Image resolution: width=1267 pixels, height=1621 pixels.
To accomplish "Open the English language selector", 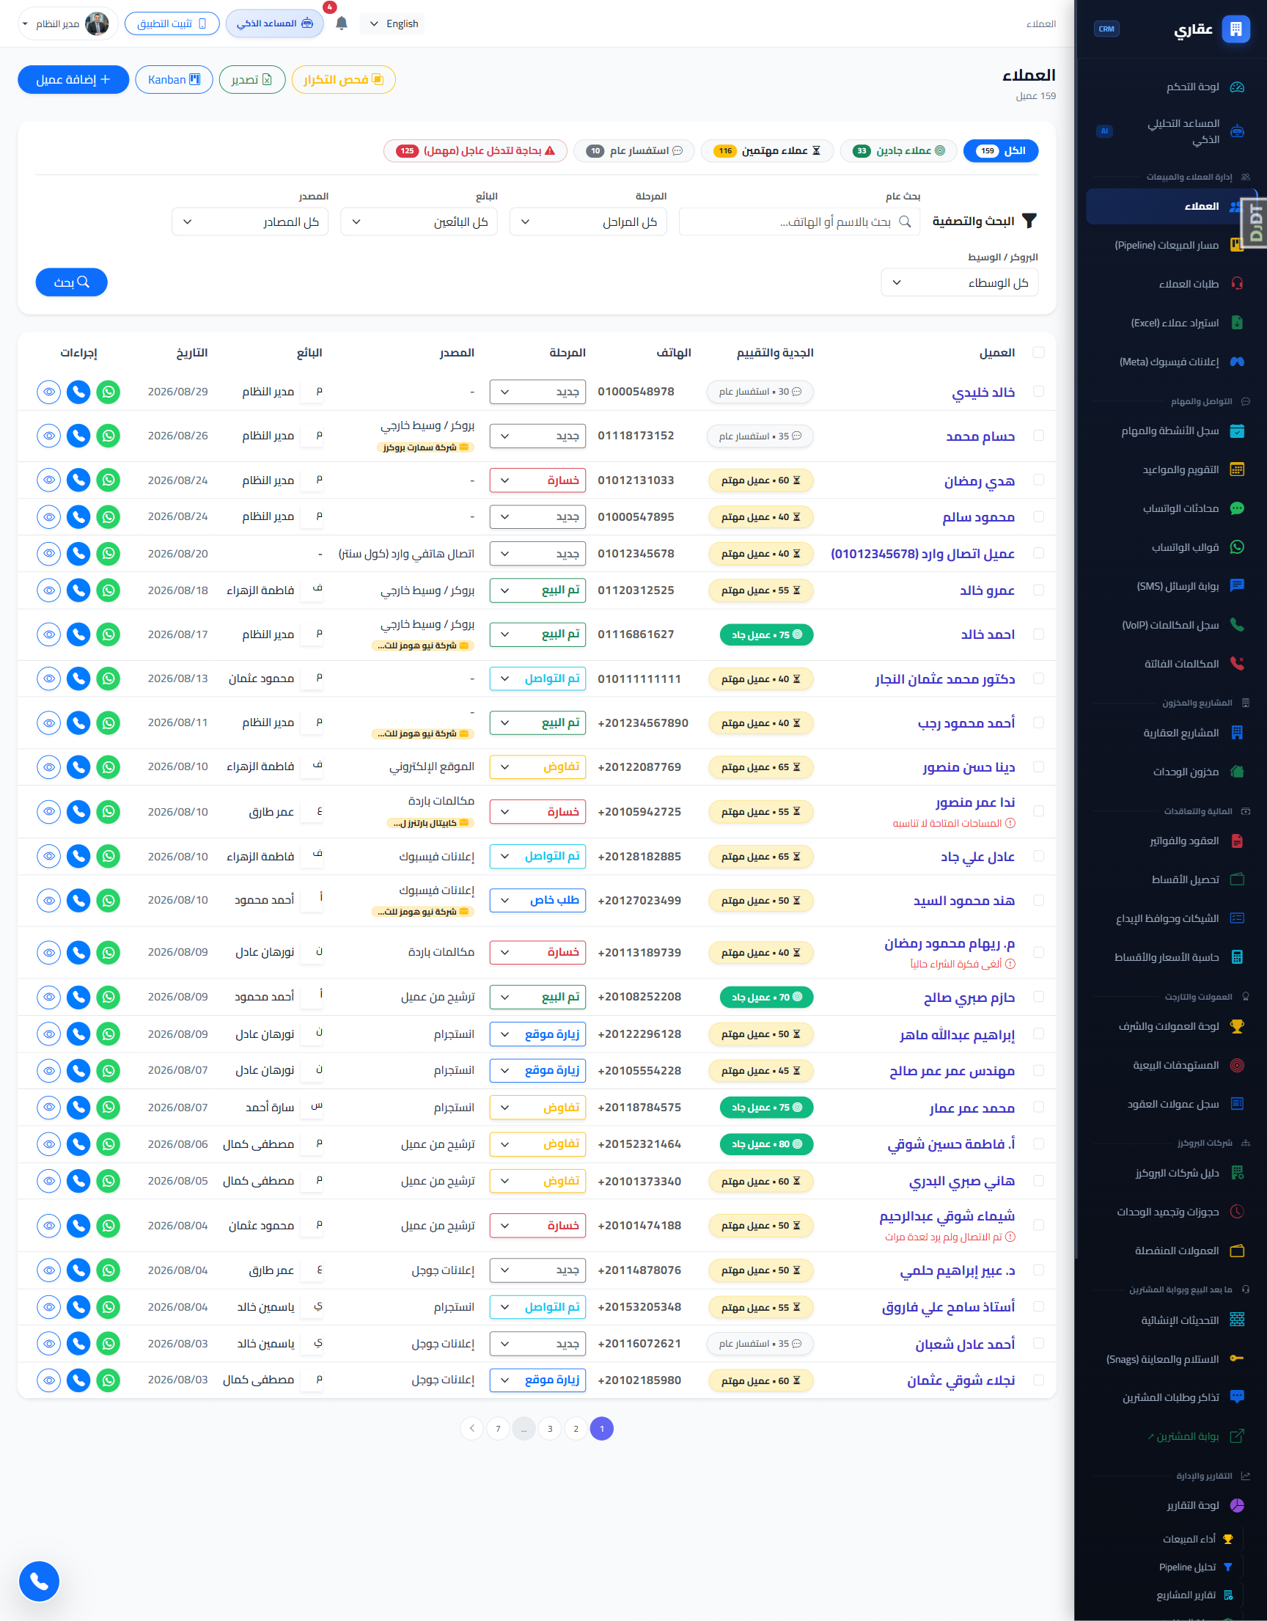I will pyautogui.click(x=394, y=23).
